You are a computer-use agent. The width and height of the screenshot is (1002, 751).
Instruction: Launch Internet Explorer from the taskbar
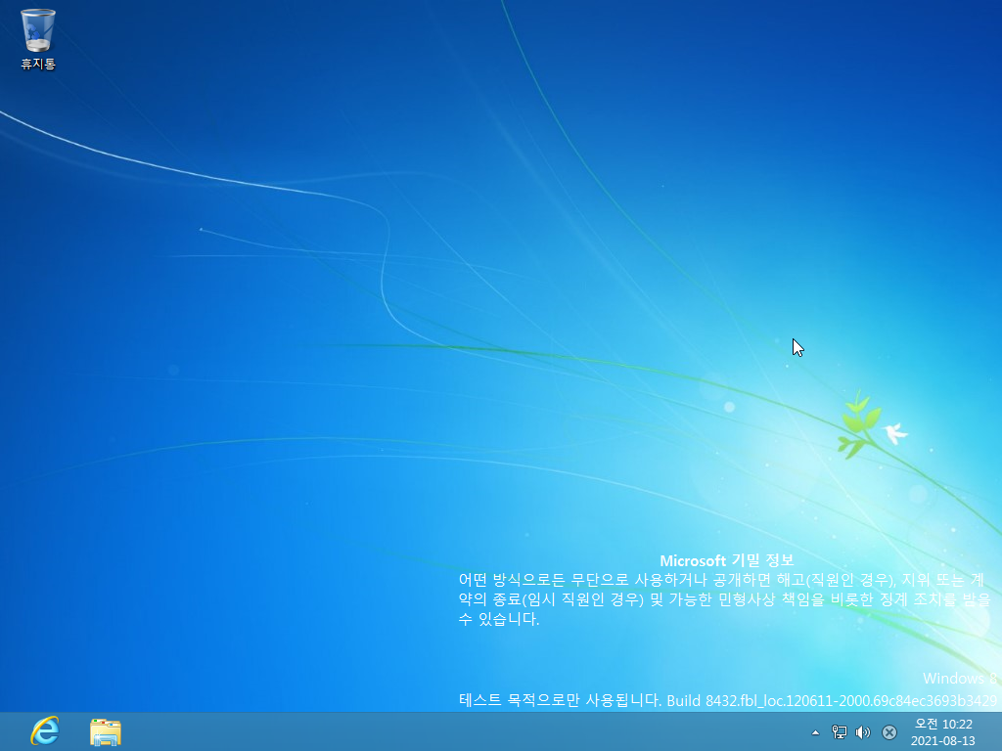tap(43, 731)
